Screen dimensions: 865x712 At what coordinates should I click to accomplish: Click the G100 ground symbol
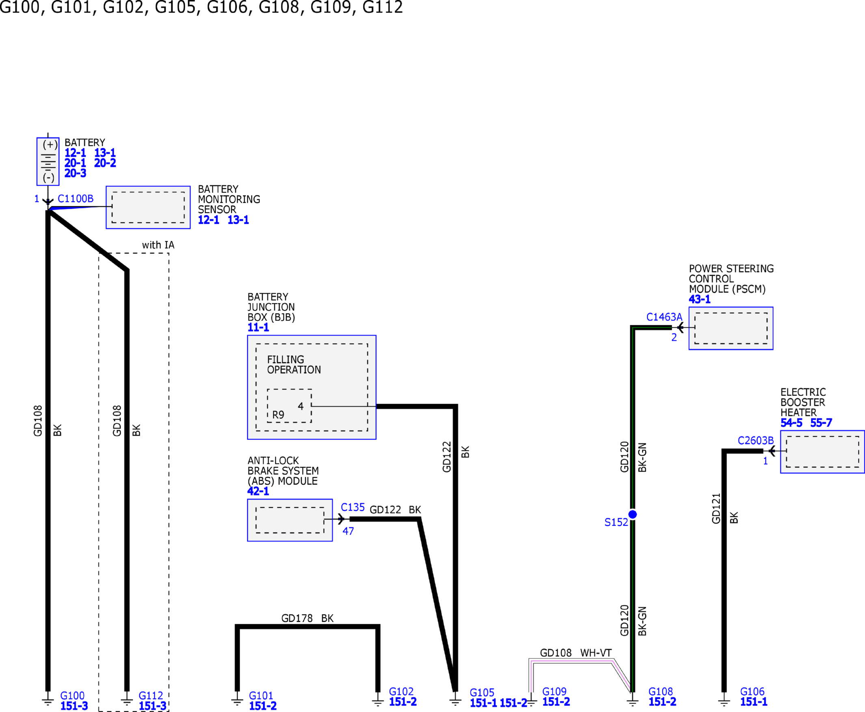click(48, 701)
